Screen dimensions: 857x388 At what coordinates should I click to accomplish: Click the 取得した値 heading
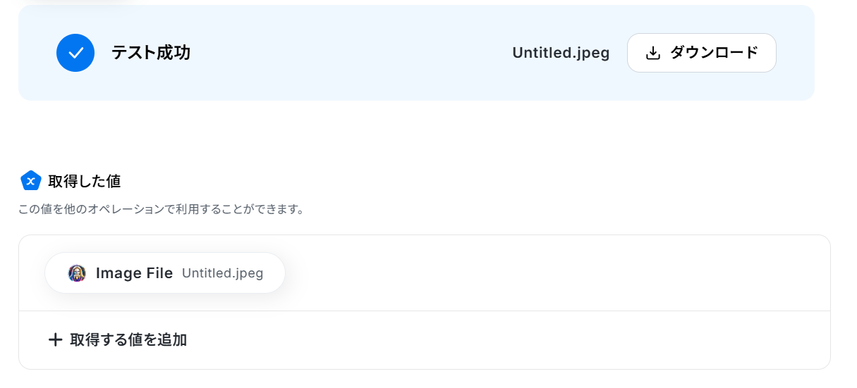pos(85,181)
